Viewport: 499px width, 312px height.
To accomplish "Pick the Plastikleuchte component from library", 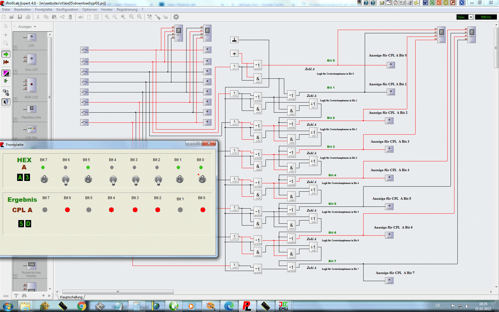I will click(31, 109).
